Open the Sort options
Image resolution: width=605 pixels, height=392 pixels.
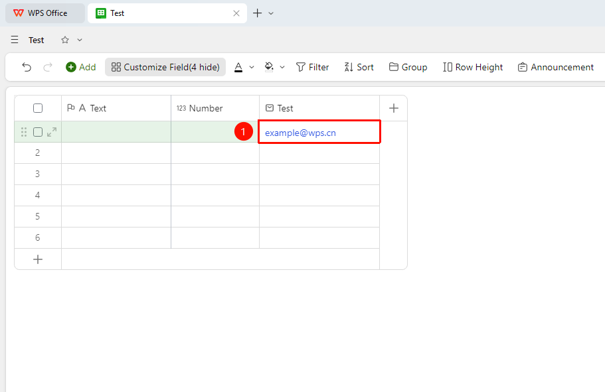pos(359,67)
